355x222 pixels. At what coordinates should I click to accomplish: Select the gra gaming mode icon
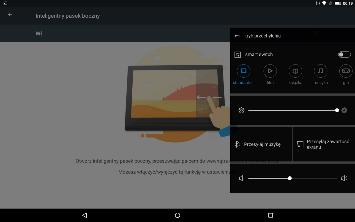[x=346, y=71]
